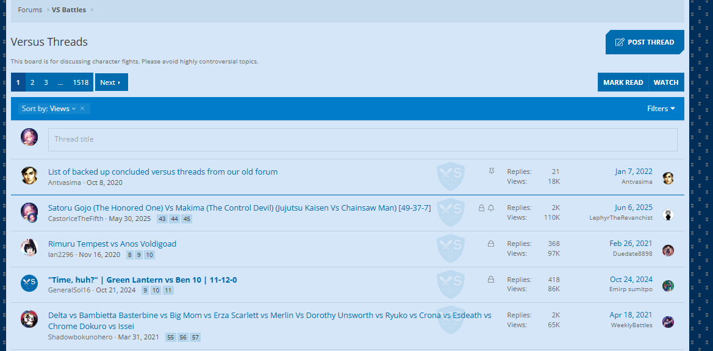Image resolution: width=713 pixels, height=351 pixels.
Task: Jump to page 9 of the Rimuru thread
Action: (x=138, y=255)
